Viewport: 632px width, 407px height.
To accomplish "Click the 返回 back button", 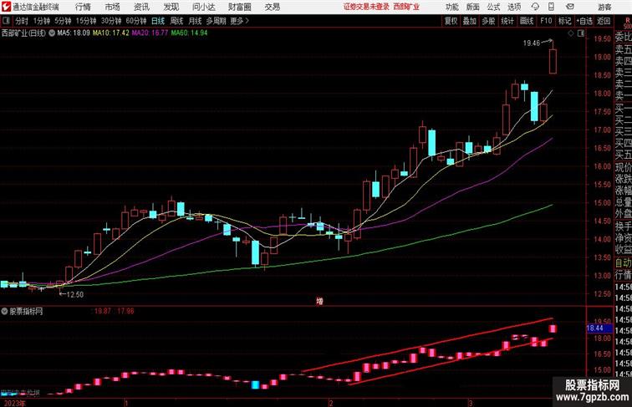I will tap(604, 21).
